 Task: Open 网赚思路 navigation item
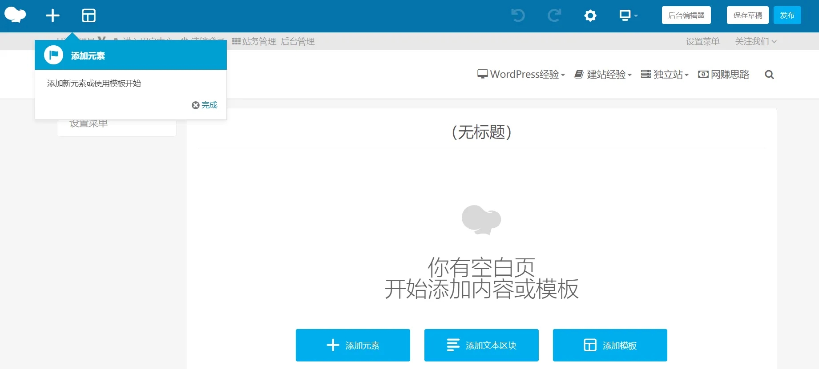723,74
